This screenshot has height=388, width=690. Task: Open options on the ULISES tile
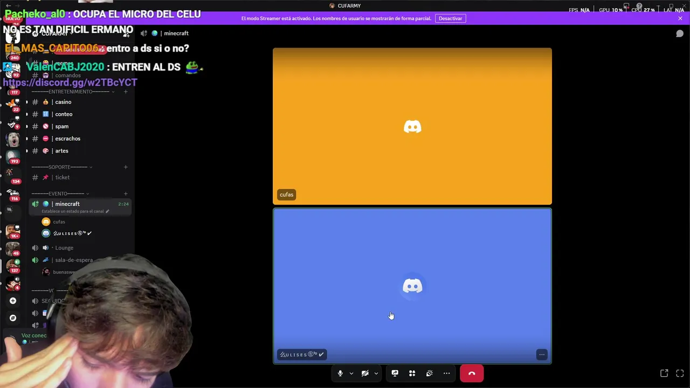(542, 355)
